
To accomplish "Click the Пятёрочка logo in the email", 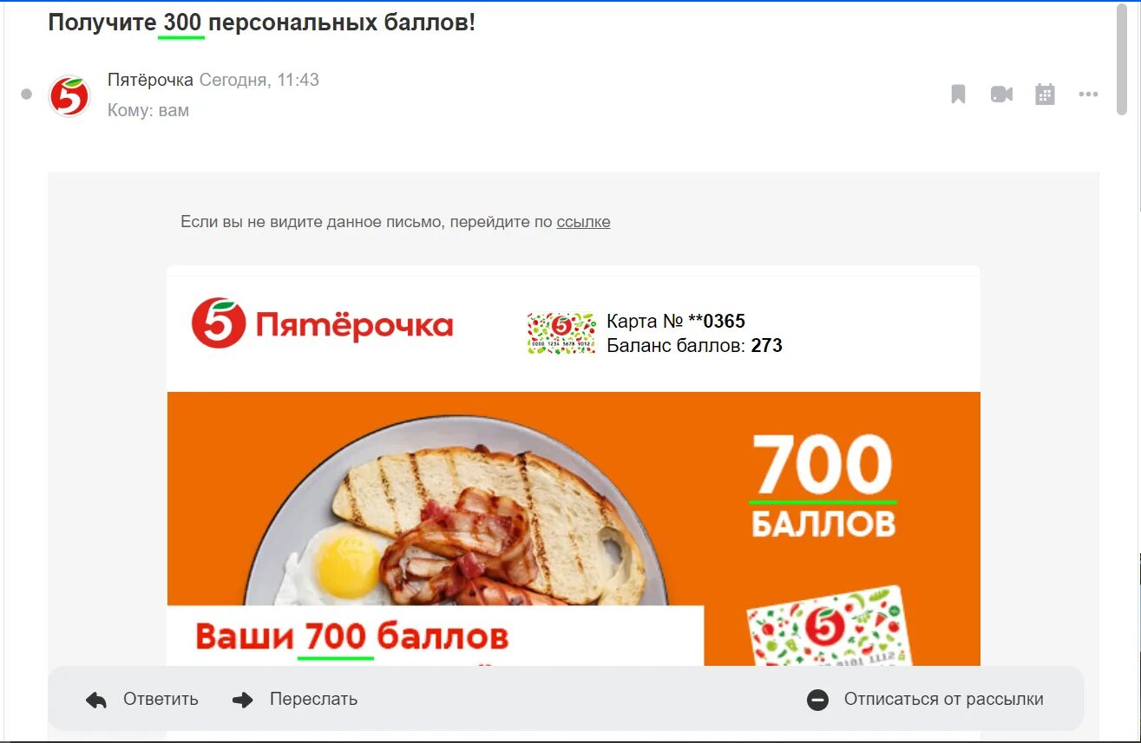I will click(322, 323).
